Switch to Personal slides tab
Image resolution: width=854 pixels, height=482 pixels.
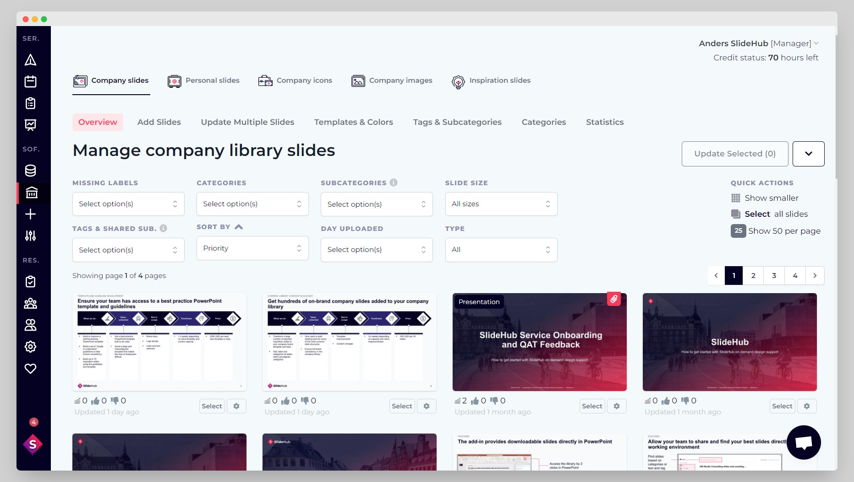click(x=203, y=81)
